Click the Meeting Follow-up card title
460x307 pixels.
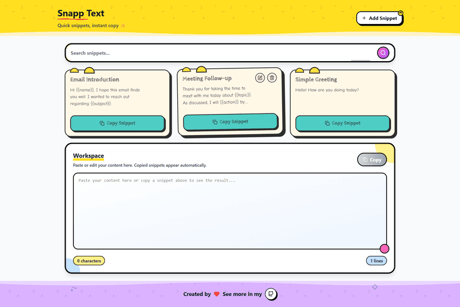(x=207, y=78)
